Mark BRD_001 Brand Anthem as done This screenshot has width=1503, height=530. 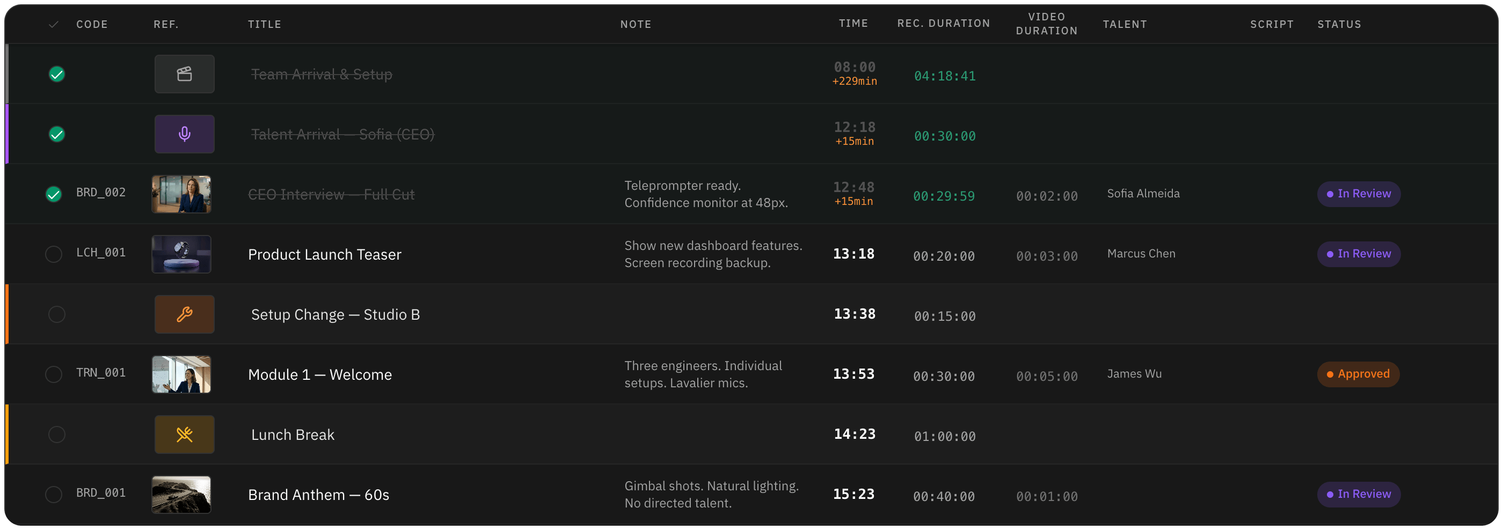(x=54, y=495)
